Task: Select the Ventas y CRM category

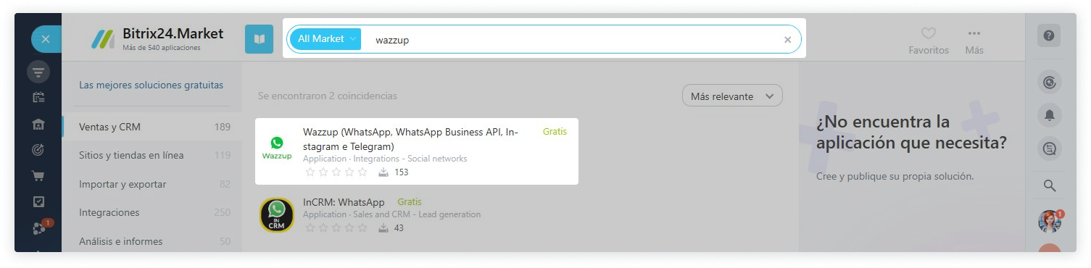Action: point(152,127)
